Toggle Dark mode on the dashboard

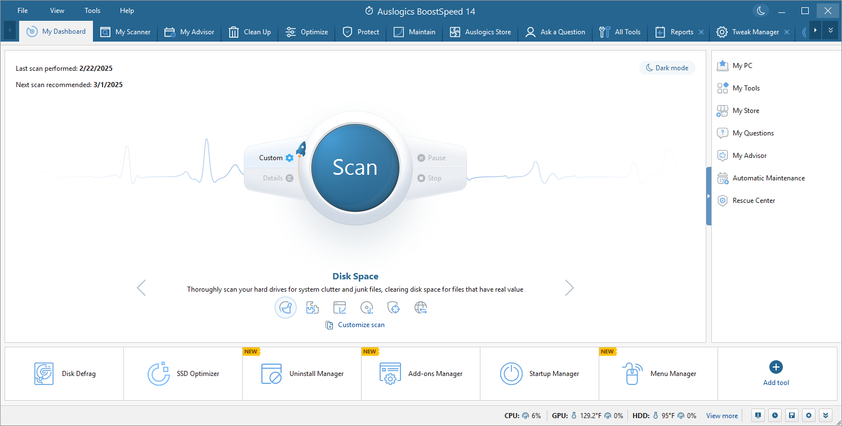667,68
